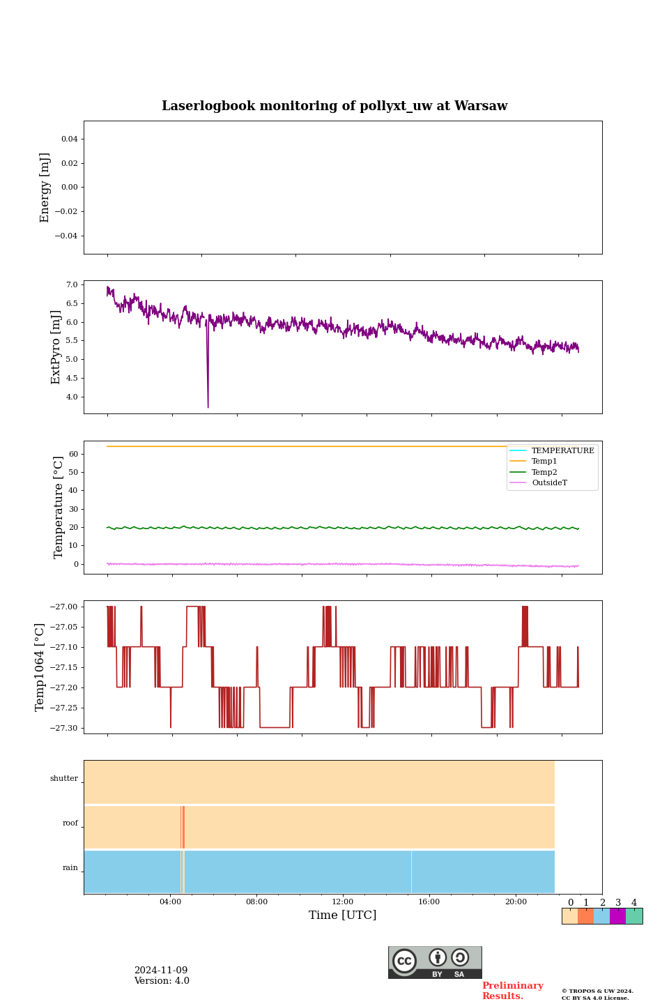Click the 'roof' row label
Image resolution: width=669 pixels, height=1004 pixels.
(x=70, y=823)
